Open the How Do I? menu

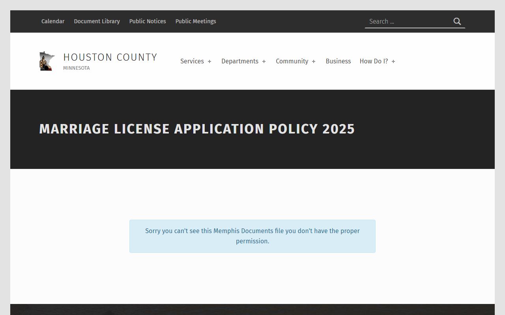click(374, 61)
